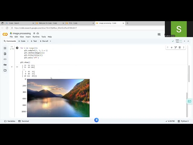Click the browser address bar URL
193x145 pixels.
46,28
